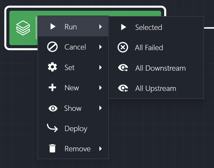This screenshot has width=214, height=168.
Task: Click the eye icon beside Show
Action: (52, 108)
